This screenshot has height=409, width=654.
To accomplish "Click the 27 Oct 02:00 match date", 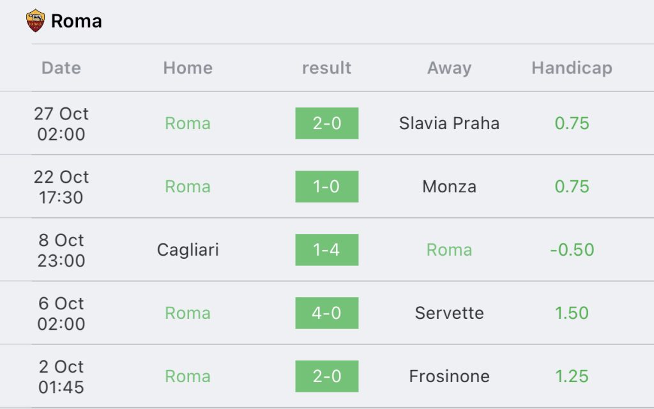I will coord(61,124).
